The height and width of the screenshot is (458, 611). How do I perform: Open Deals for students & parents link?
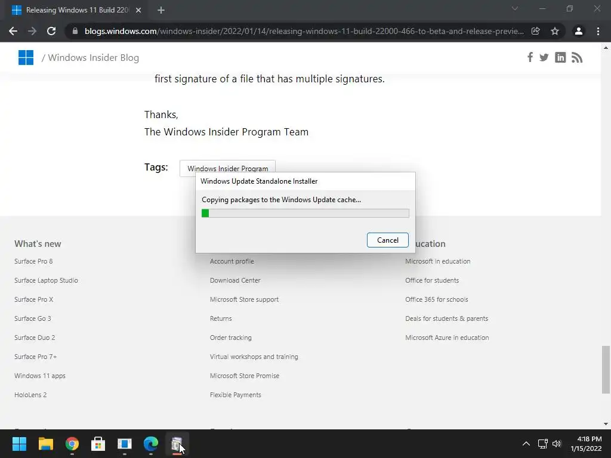point(446,318)
